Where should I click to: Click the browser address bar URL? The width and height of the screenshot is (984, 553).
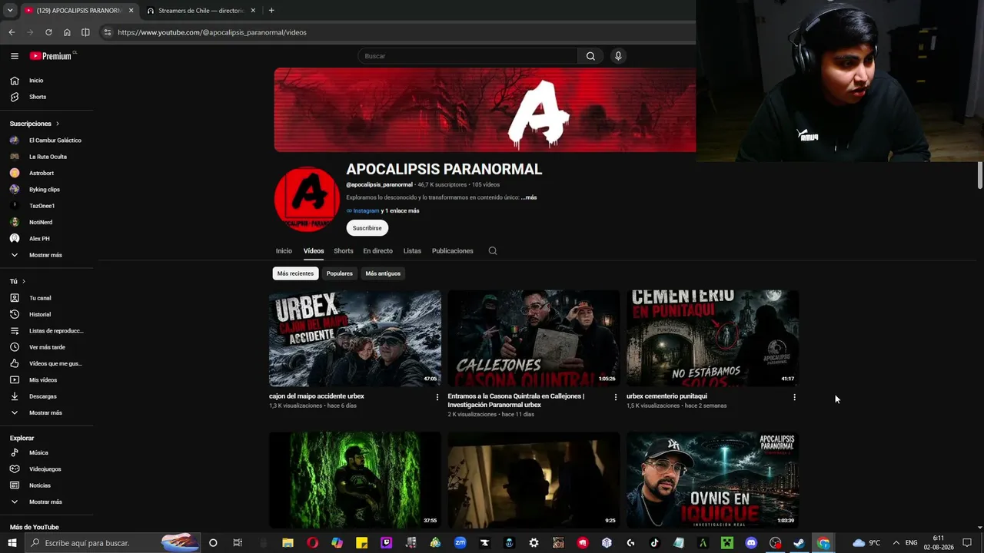(x=212, y=32)
